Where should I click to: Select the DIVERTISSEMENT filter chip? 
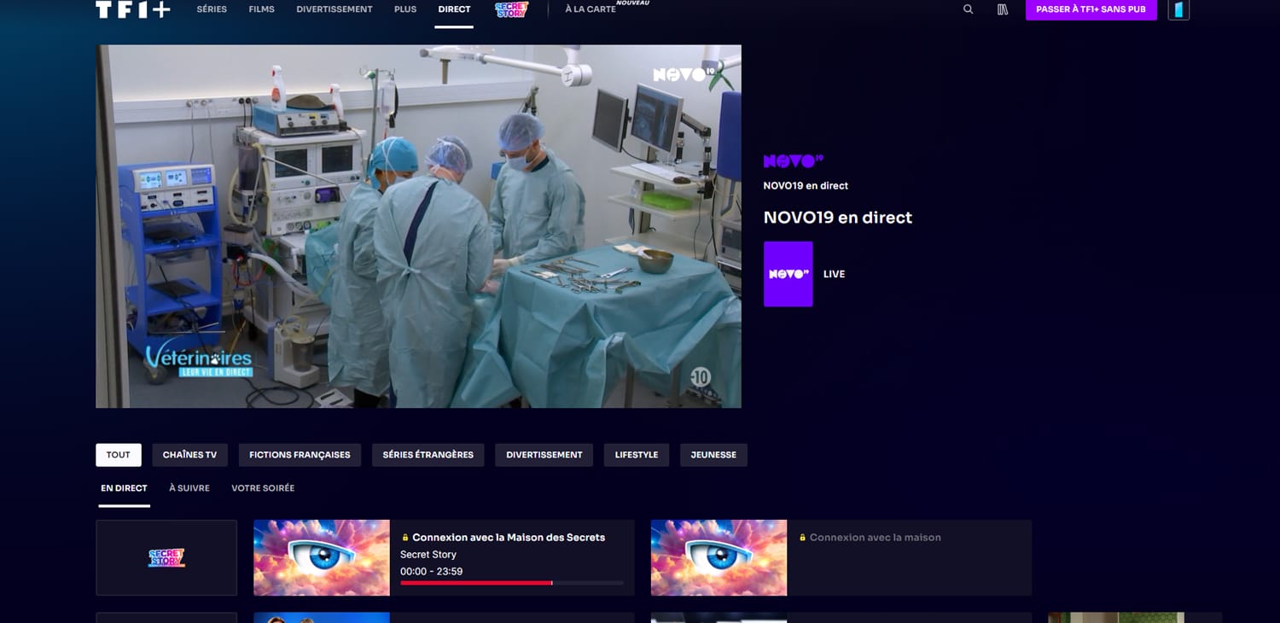(544, 455)
